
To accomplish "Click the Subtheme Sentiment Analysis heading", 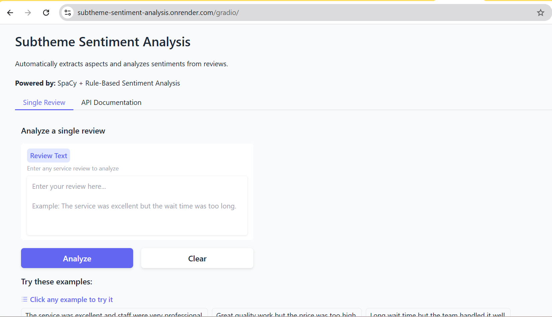I will 103,42.
